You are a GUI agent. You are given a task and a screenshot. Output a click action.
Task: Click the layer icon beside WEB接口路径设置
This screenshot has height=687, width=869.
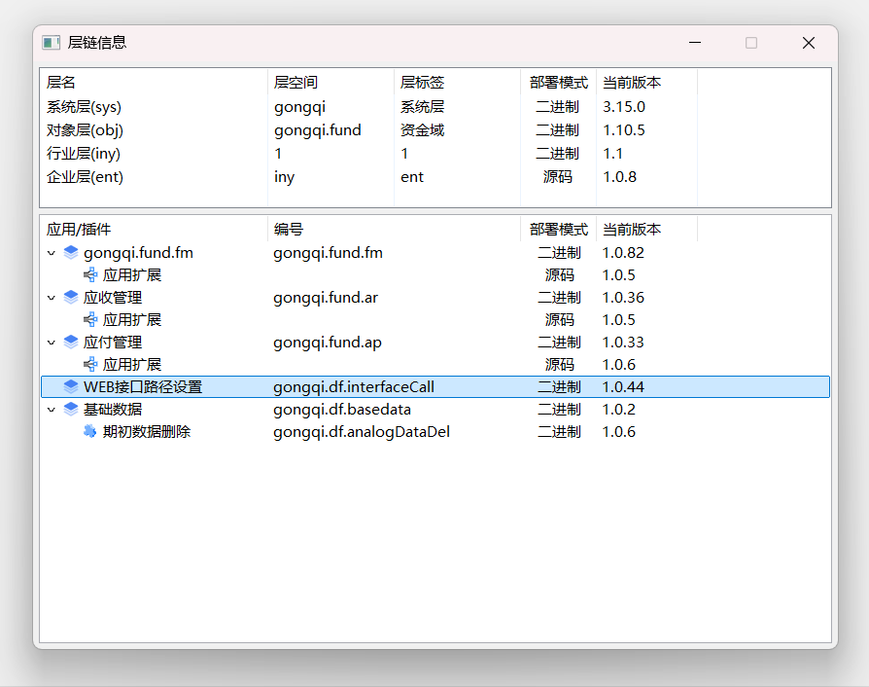pyautogui.click(x=71, y=386)
